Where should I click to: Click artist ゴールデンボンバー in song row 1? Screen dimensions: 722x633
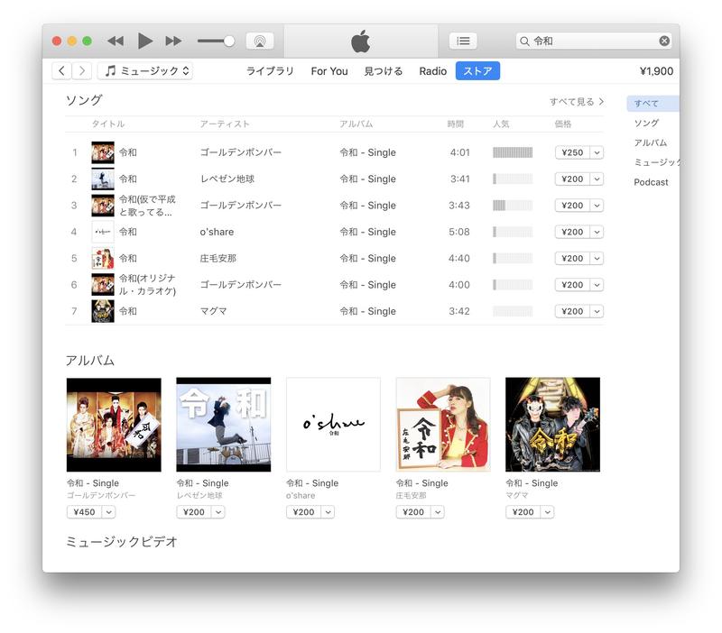[240, 152]
